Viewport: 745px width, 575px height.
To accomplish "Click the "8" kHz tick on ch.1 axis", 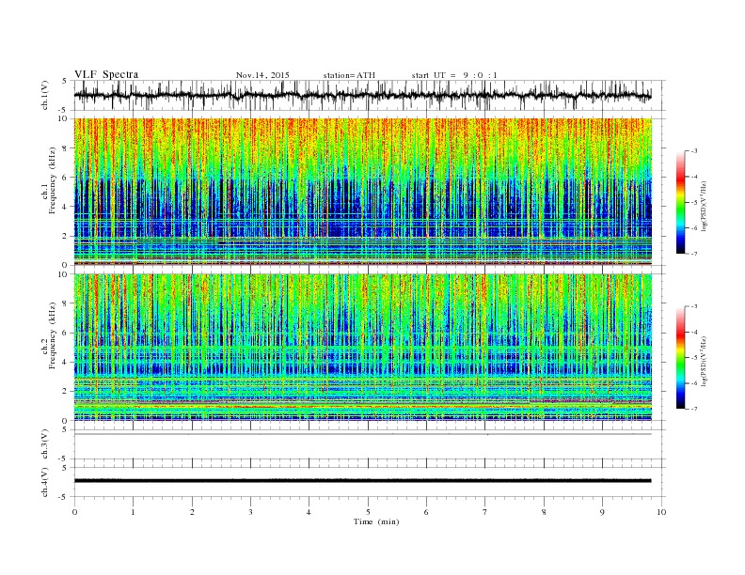I will pos(66,148).
